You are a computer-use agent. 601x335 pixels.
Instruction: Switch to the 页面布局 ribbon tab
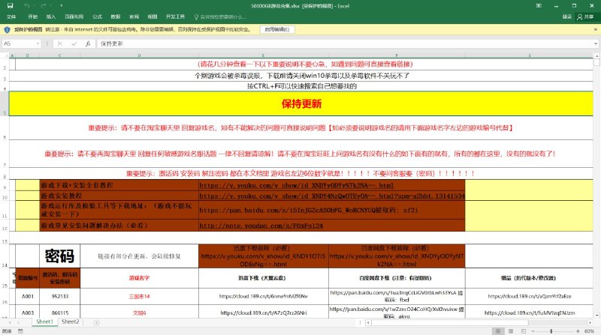pos(74,16)
